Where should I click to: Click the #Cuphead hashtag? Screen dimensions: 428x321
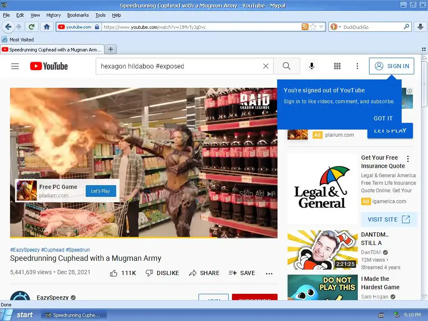click(53, 250)
